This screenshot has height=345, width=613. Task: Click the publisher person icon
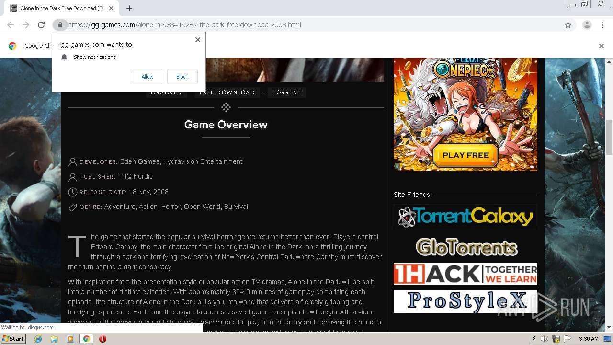pos(73,177)
